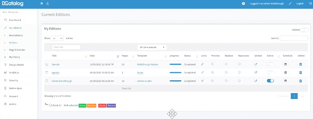
Task: Open schedule calendar for Sample edition
Action: (286, 64)
